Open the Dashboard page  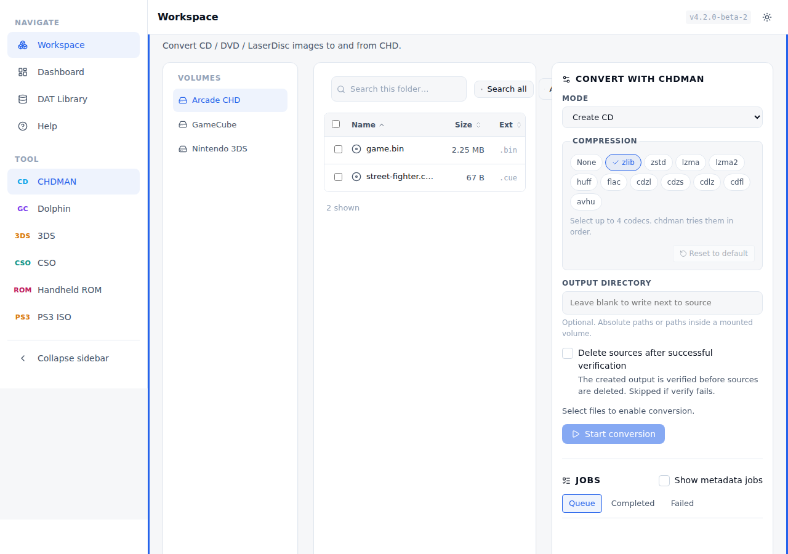[x=73, y=72]
